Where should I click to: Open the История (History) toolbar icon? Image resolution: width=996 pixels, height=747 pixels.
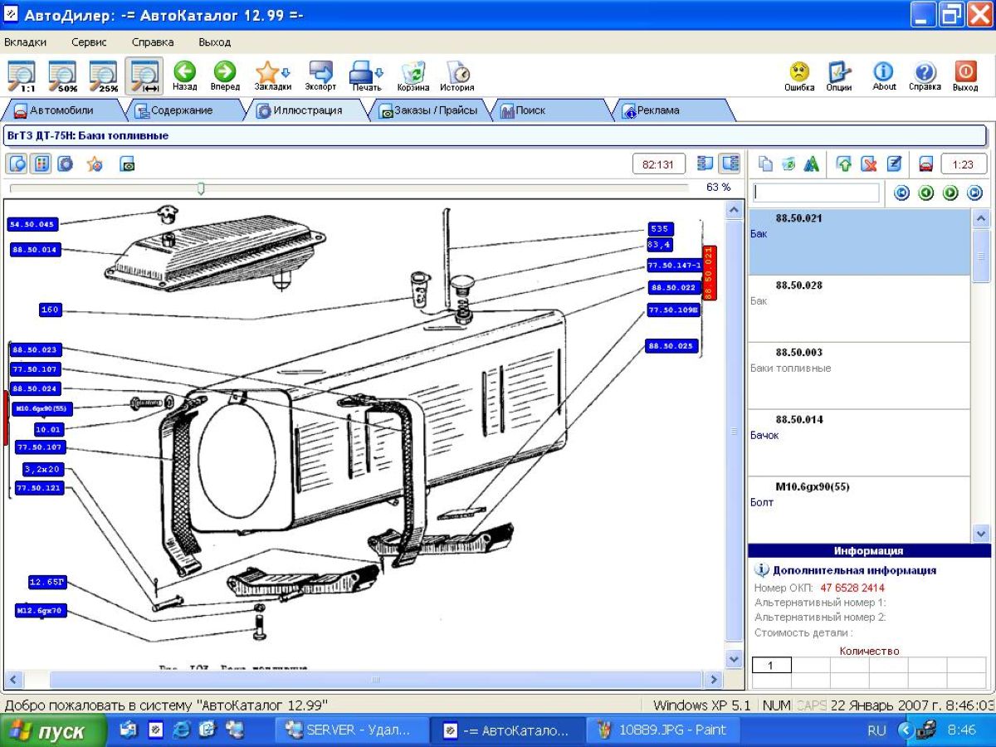456,73
